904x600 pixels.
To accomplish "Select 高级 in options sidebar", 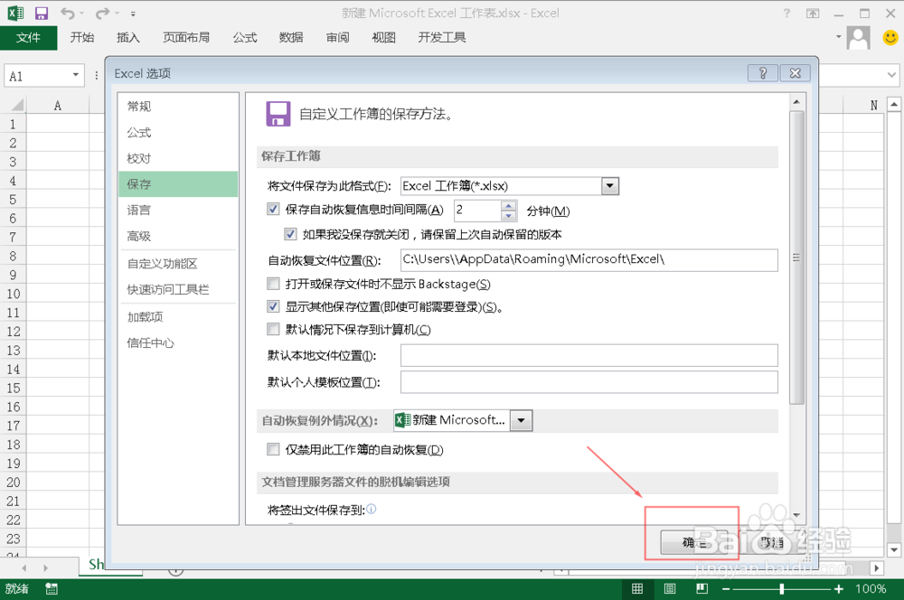I will [x=178, y=236].
